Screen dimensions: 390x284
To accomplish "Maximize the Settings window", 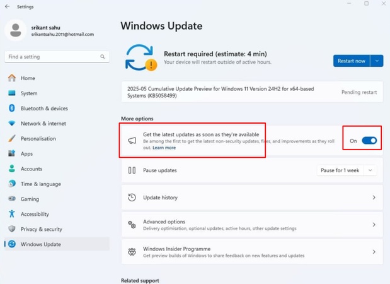I will (x=366, y=4).
